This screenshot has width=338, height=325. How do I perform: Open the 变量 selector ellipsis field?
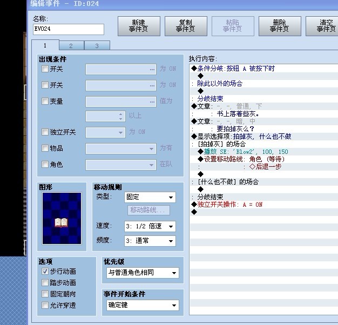coord(121,101)
